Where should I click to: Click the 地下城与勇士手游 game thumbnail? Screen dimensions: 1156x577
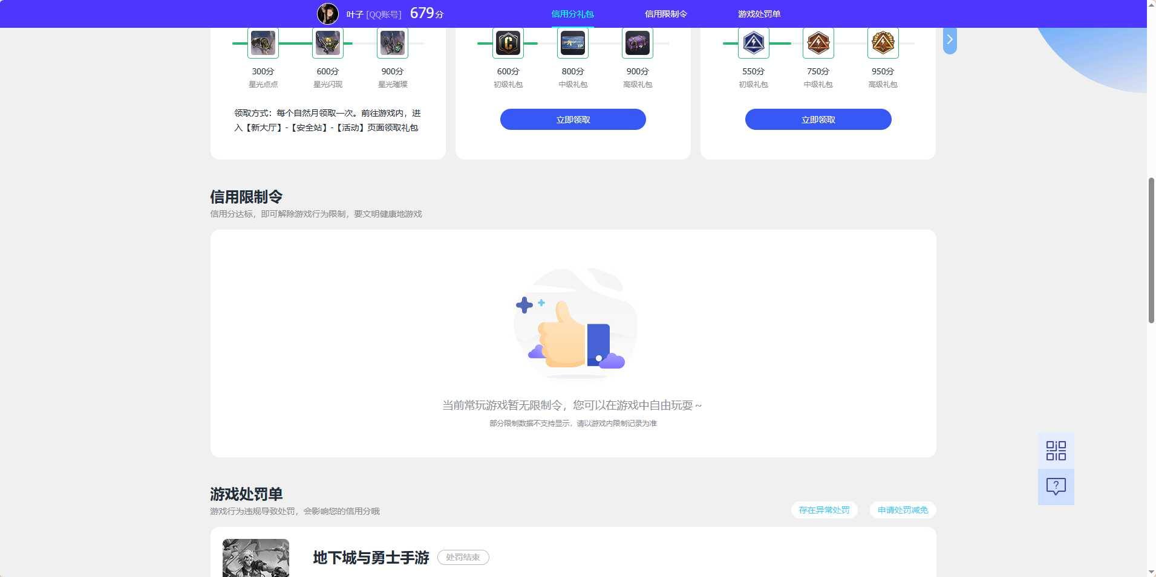click(x=256, y=558)
